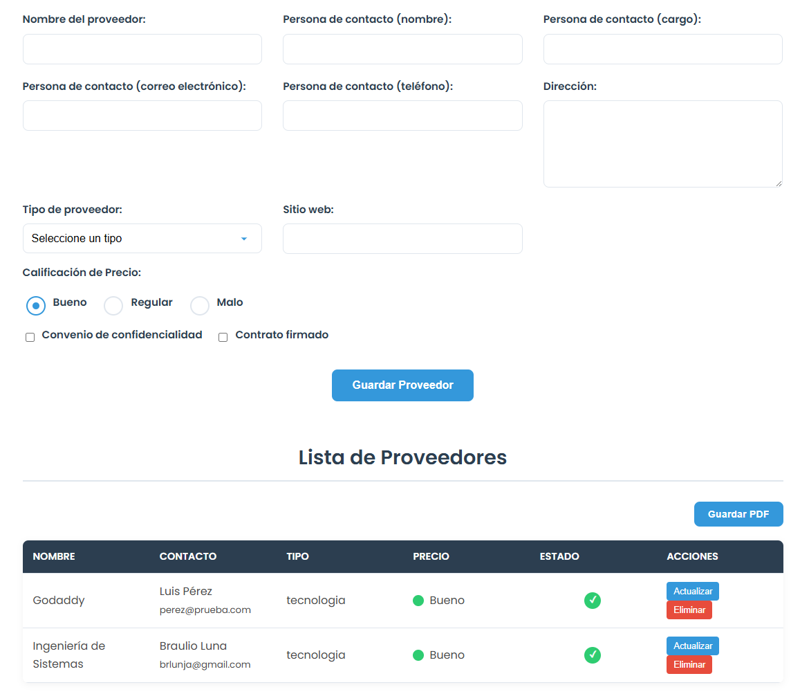Click inside the Dirección text area
Image resolution: width=800 pixels, height=694 pixels.
663,144
